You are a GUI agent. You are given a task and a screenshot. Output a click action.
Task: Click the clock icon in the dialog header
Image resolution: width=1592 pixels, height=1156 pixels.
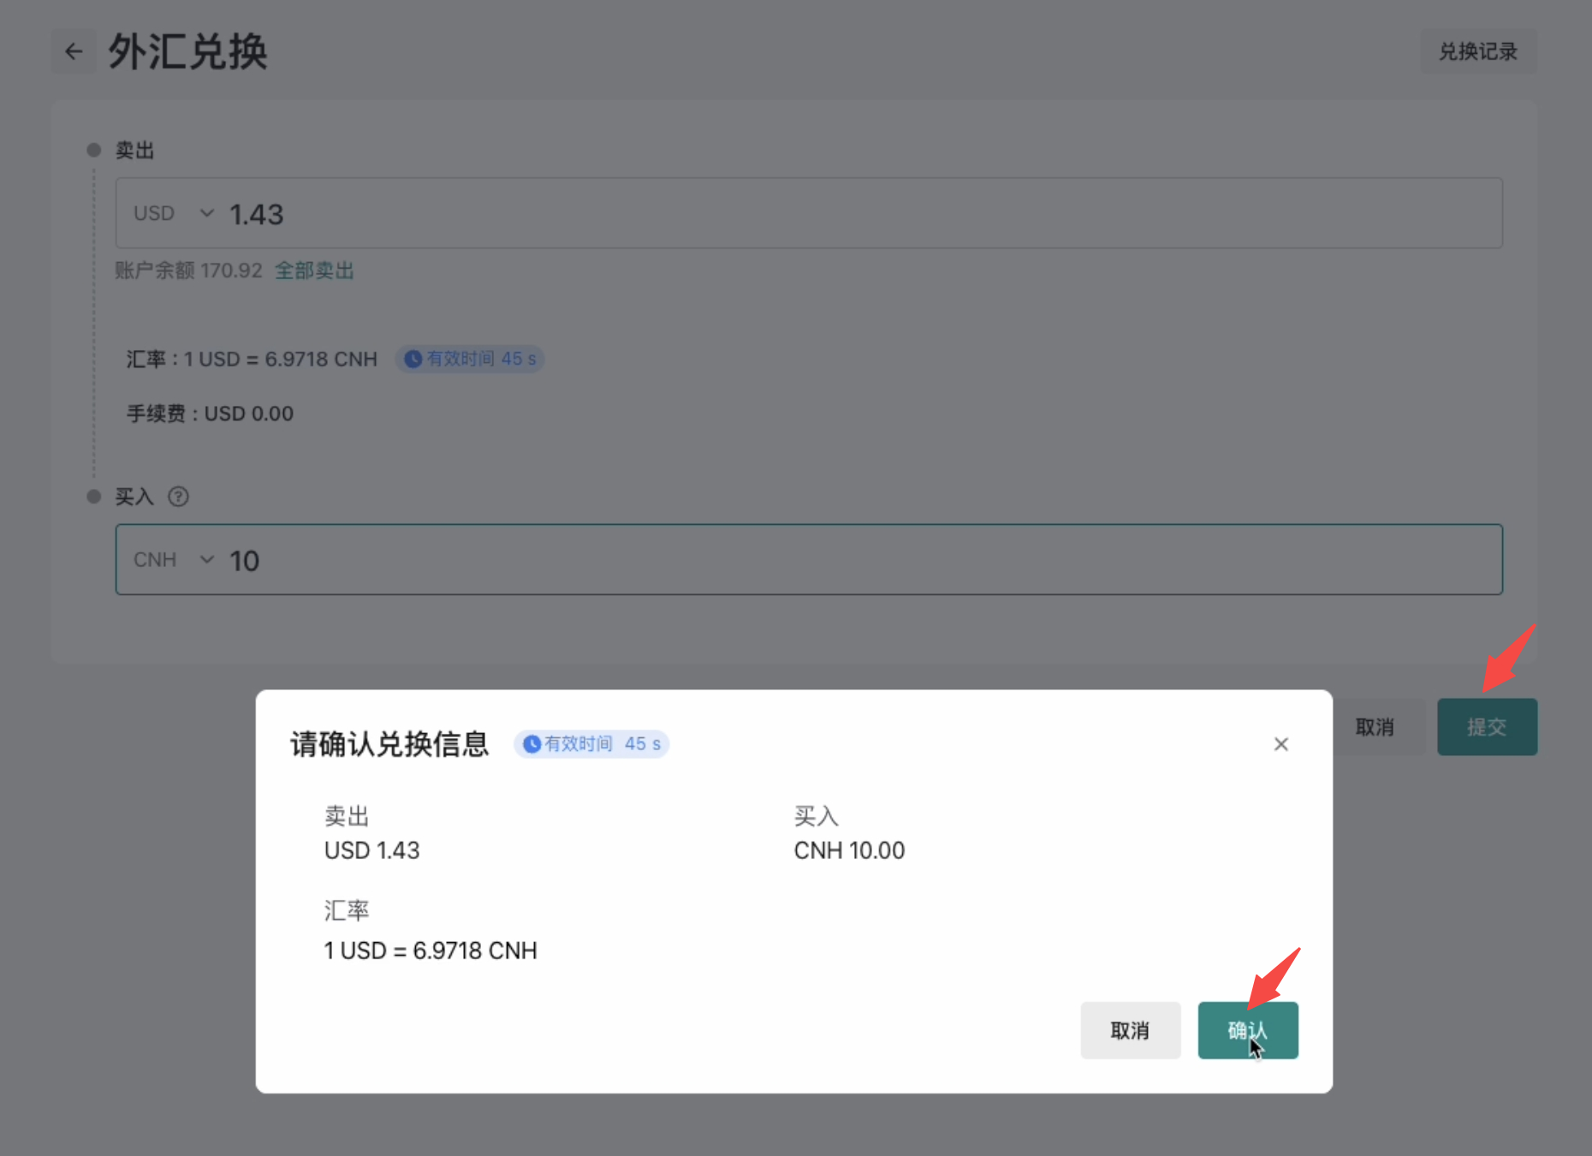(532, 744)
